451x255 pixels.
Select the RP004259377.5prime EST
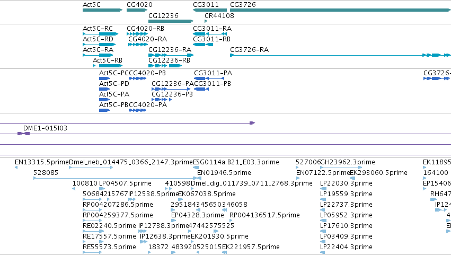(118, 215)
